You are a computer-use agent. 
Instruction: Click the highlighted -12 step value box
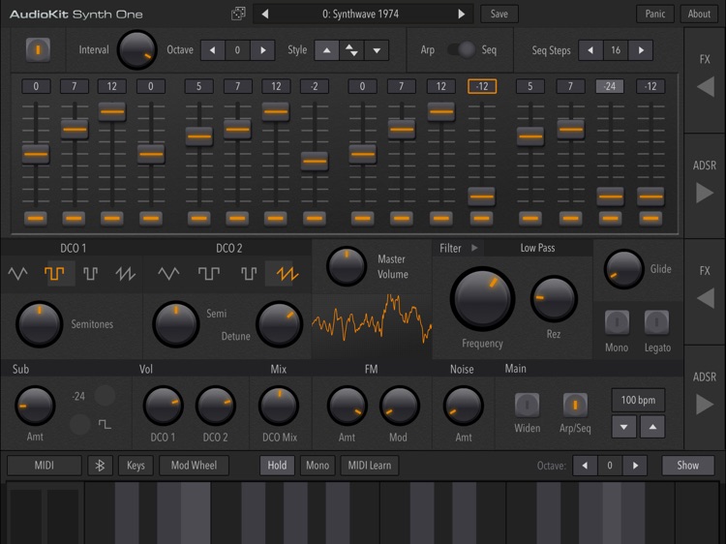pos(482,86)
